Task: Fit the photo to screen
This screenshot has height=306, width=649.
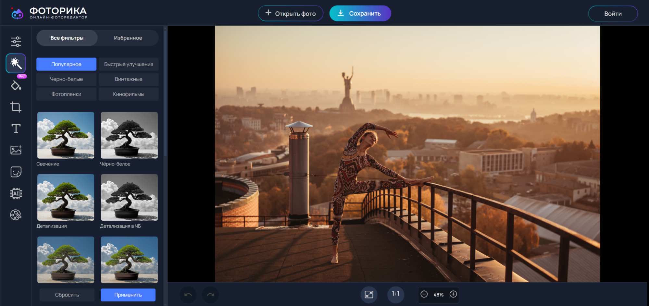Action: [x=369, y=294]
